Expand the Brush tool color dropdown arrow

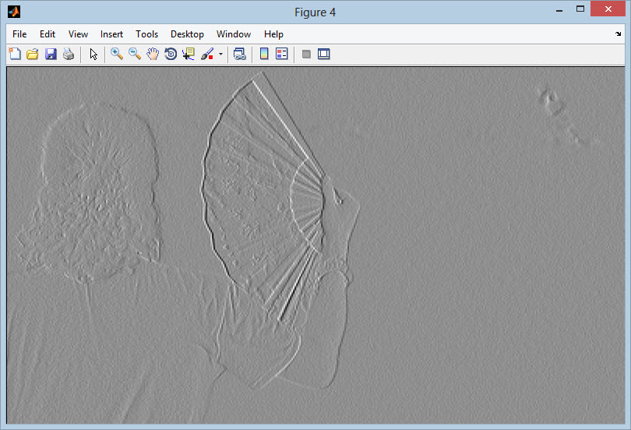[x=220, y=55]
